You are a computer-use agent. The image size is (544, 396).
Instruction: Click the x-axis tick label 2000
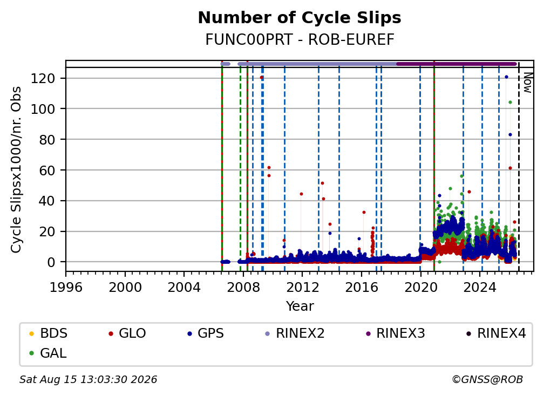(x=125, y=288)
